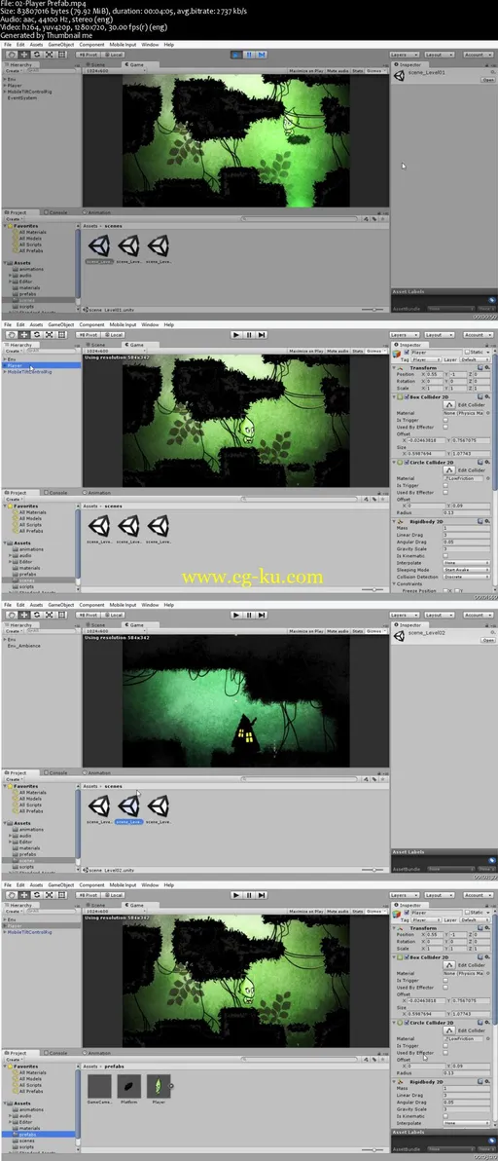498x1161 pixels.
Task: Click the Play button in the second frame
Action: tap(235, 335)
